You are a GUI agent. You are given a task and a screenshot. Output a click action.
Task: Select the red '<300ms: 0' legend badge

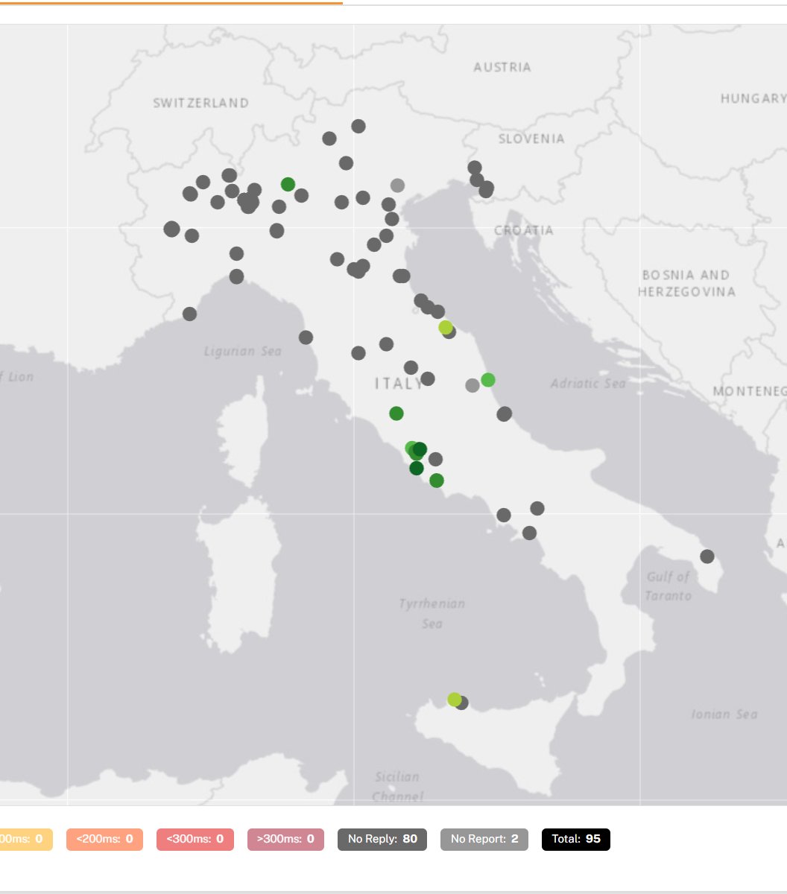[x=195, y=839]
